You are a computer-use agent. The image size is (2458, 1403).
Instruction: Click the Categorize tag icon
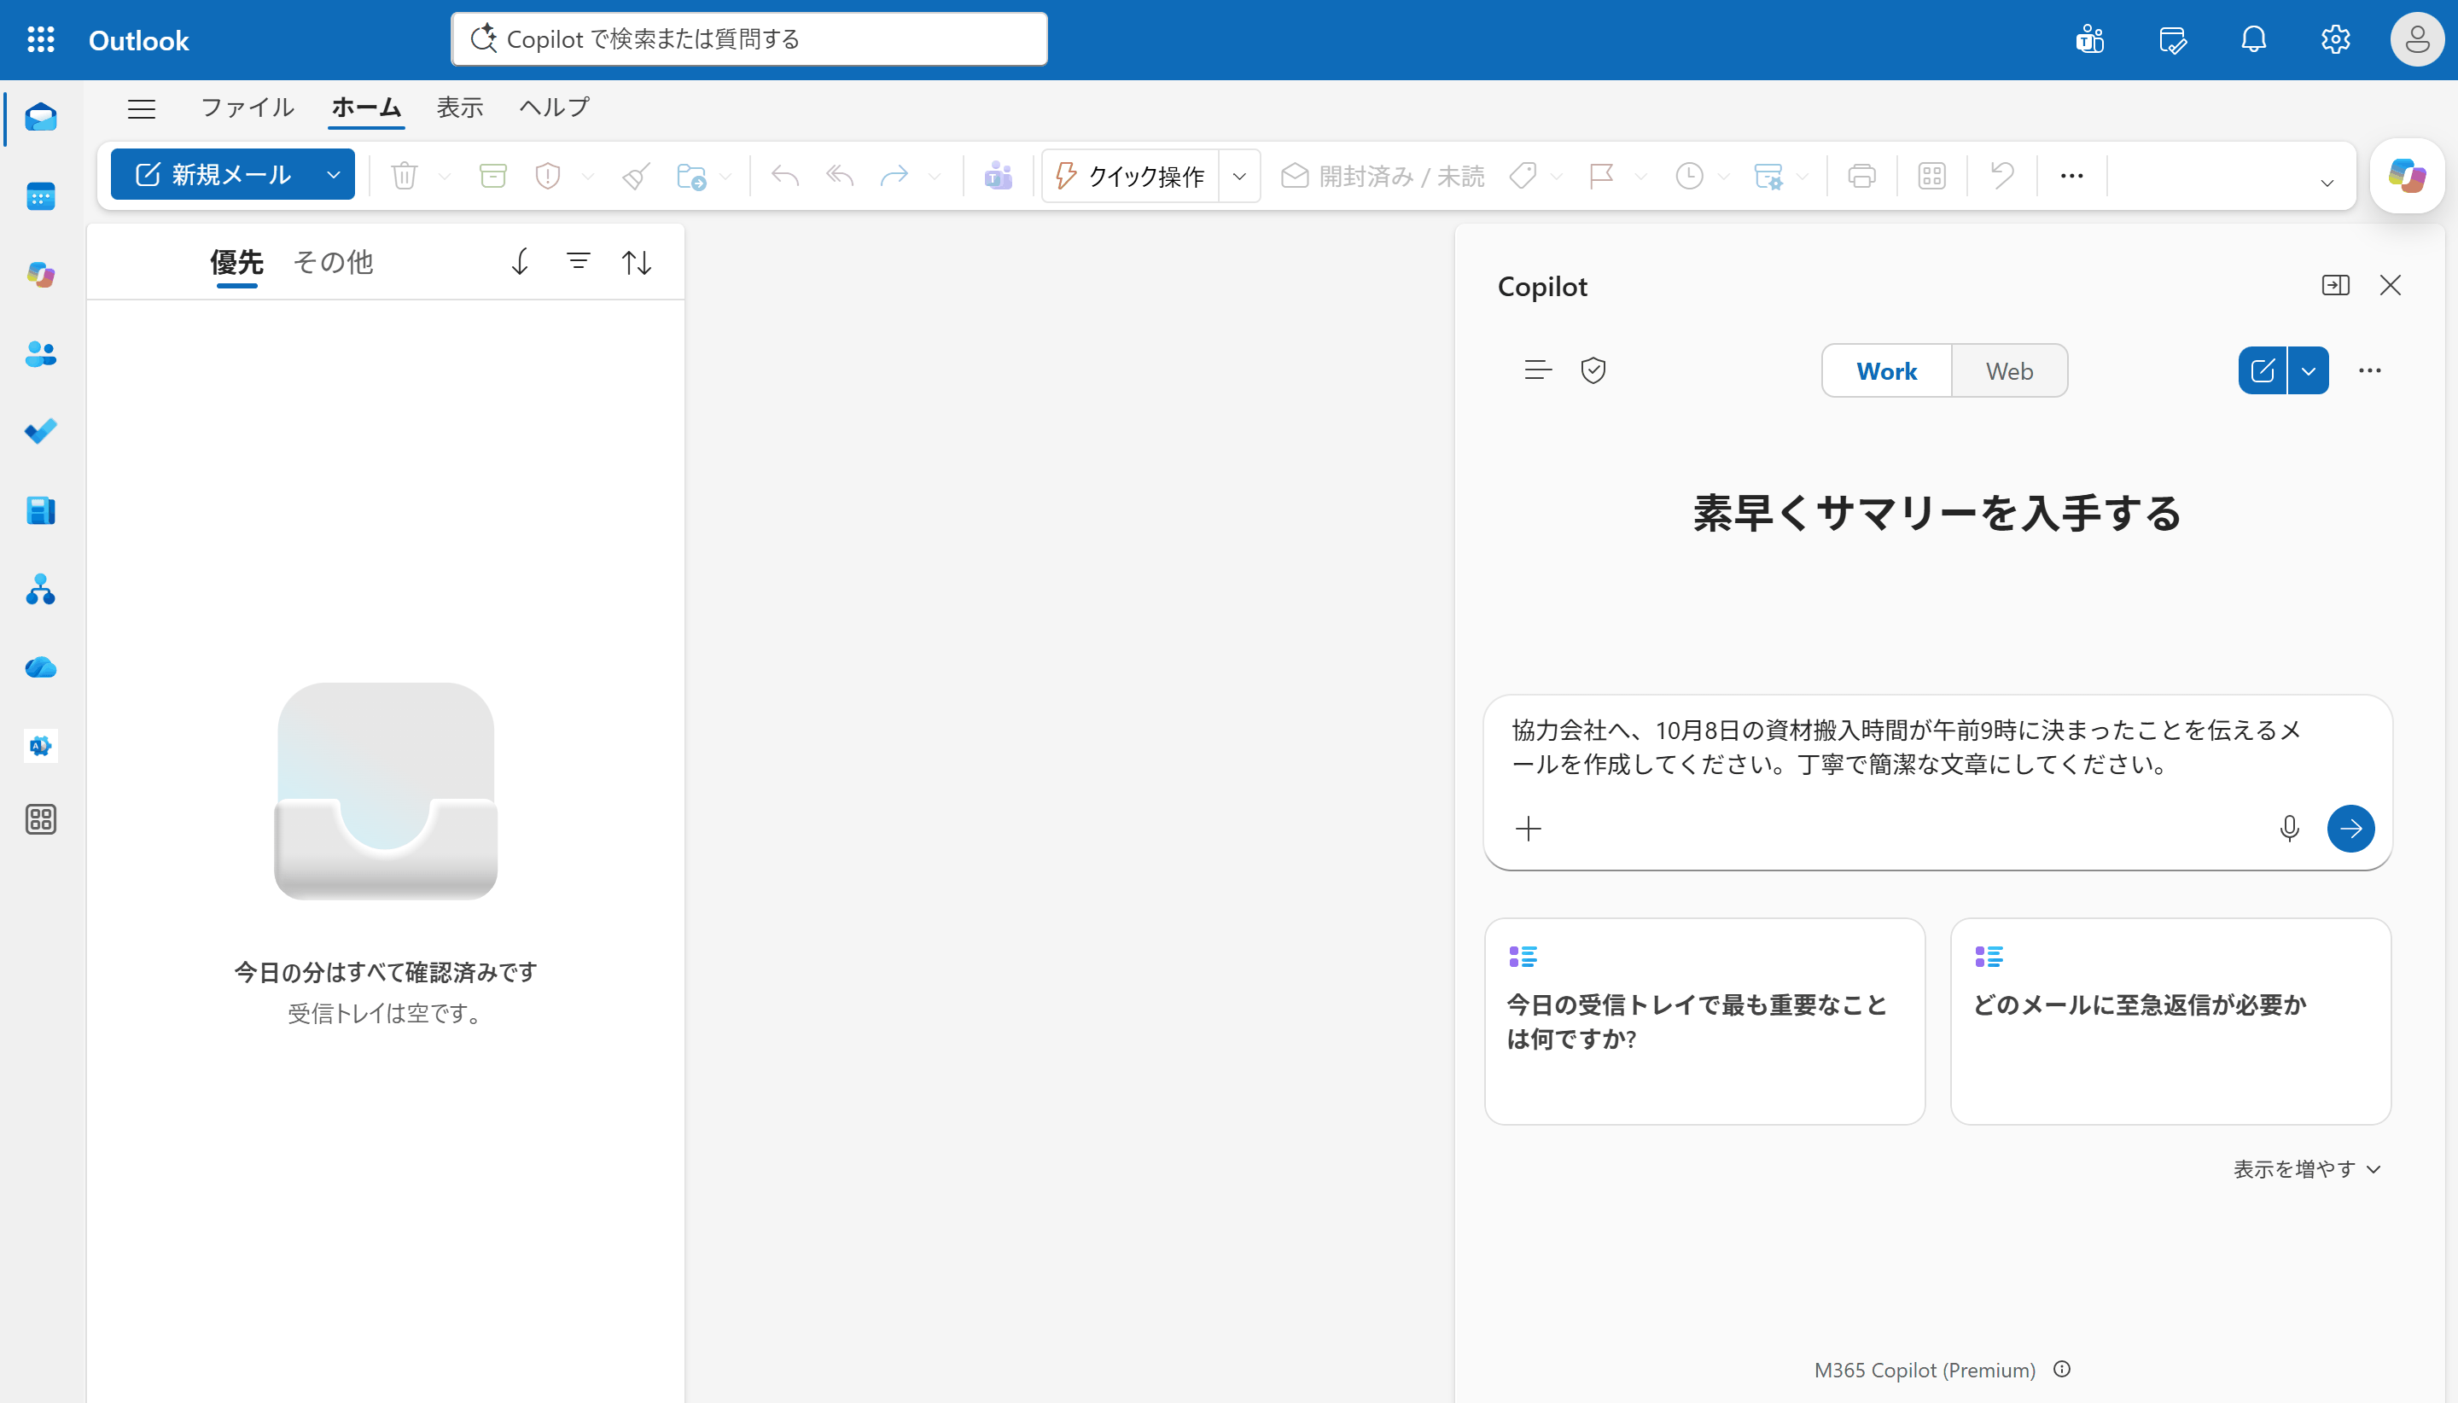pyautogui.click(x=1523, y=176)
